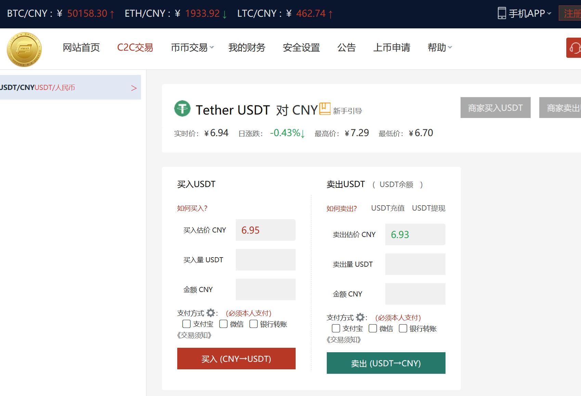Click the ETH/CNY price 1933.92 ticker
Image resolution: width=581 pixels, height=396 pixels.
202,13
